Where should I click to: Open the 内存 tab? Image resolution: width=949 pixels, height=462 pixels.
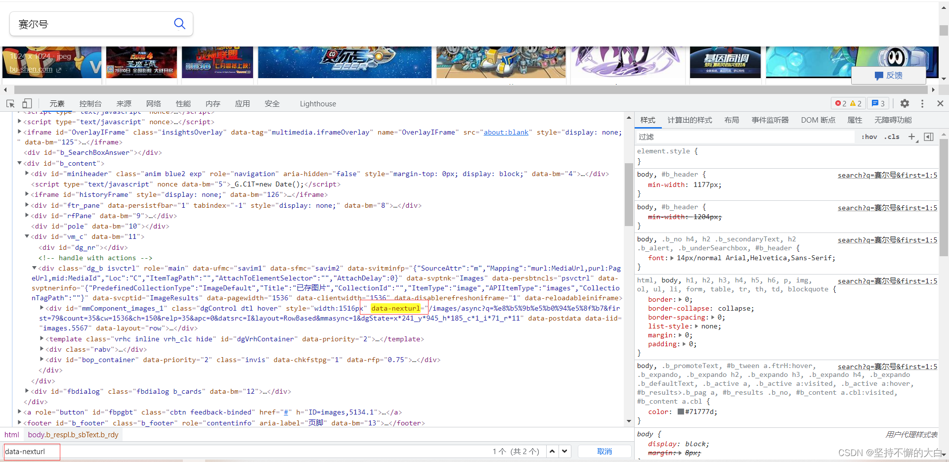(213, 103)
